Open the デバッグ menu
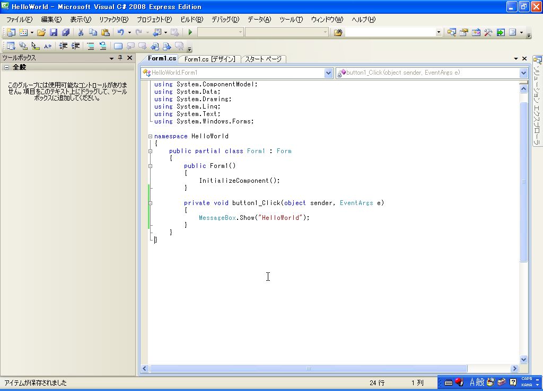The height and width of the screenshot is (391, 543). (225, 20)
